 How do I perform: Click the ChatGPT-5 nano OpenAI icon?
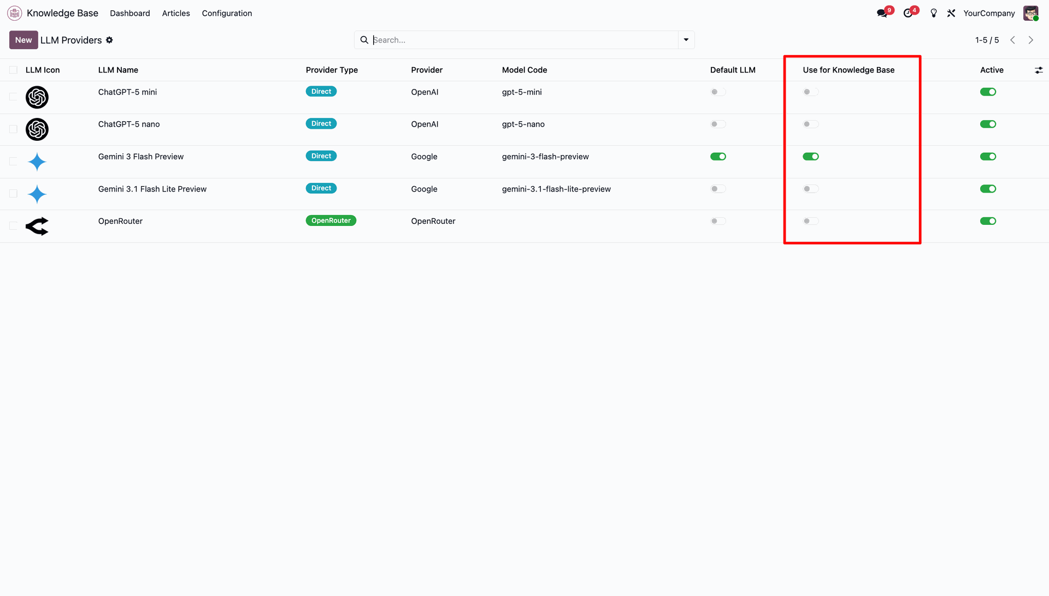[x=37, y=129]
